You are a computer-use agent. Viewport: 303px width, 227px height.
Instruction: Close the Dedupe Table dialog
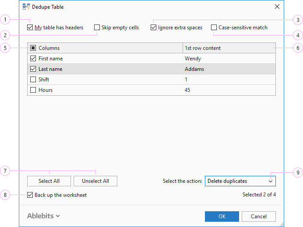277,7
